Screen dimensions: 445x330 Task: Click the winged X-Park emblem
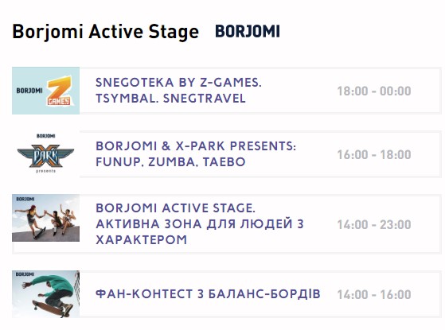click(x=45, y=155)
